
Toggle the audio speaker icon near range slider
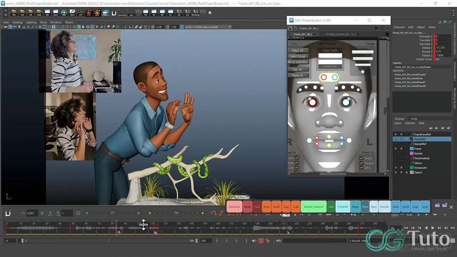(254, 241)
